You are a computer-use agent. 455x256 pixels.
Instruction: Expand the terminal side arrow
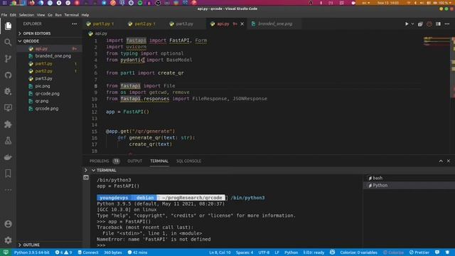click(86, 171)
